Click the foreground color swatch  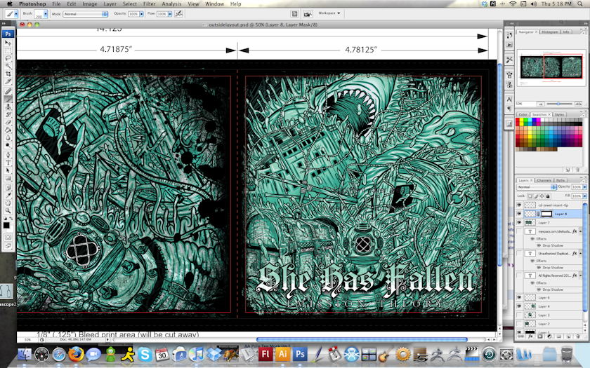click(x=6, y=225)
